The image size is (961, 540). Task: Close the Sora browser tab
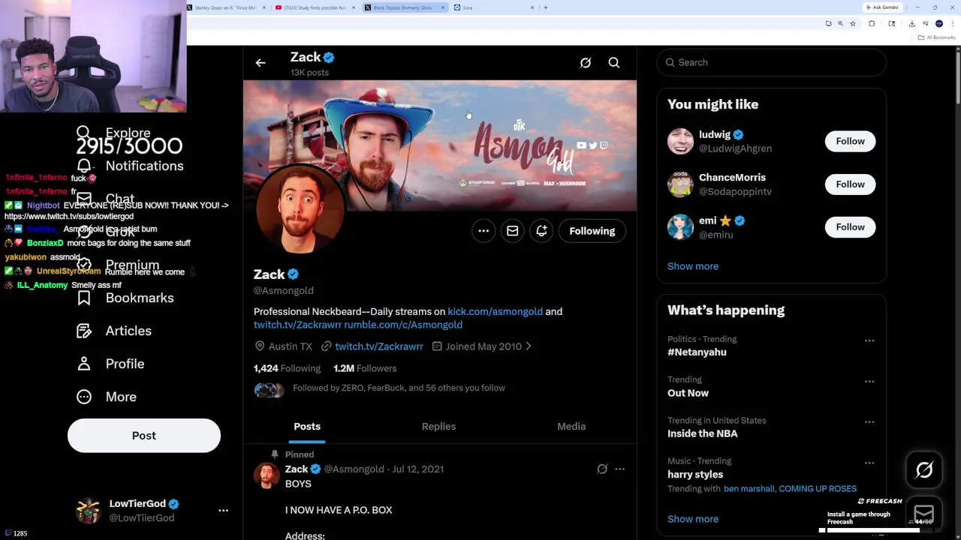532,7
